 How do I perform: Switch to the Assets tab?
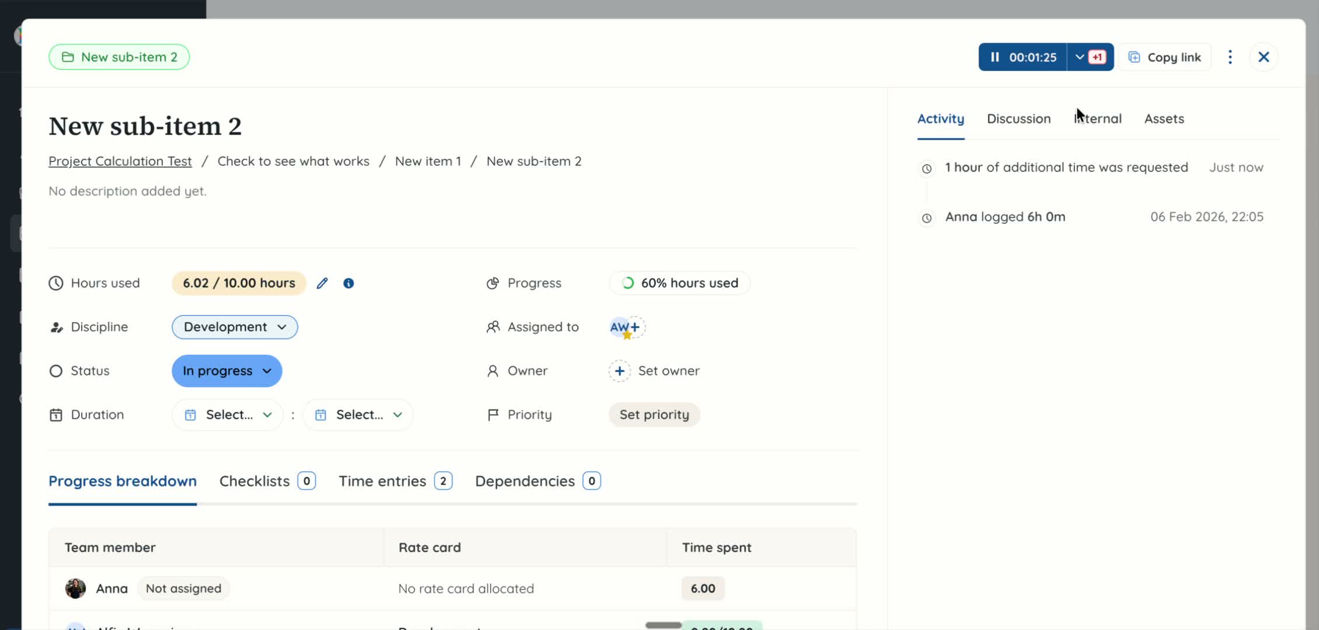[1164, 119]
